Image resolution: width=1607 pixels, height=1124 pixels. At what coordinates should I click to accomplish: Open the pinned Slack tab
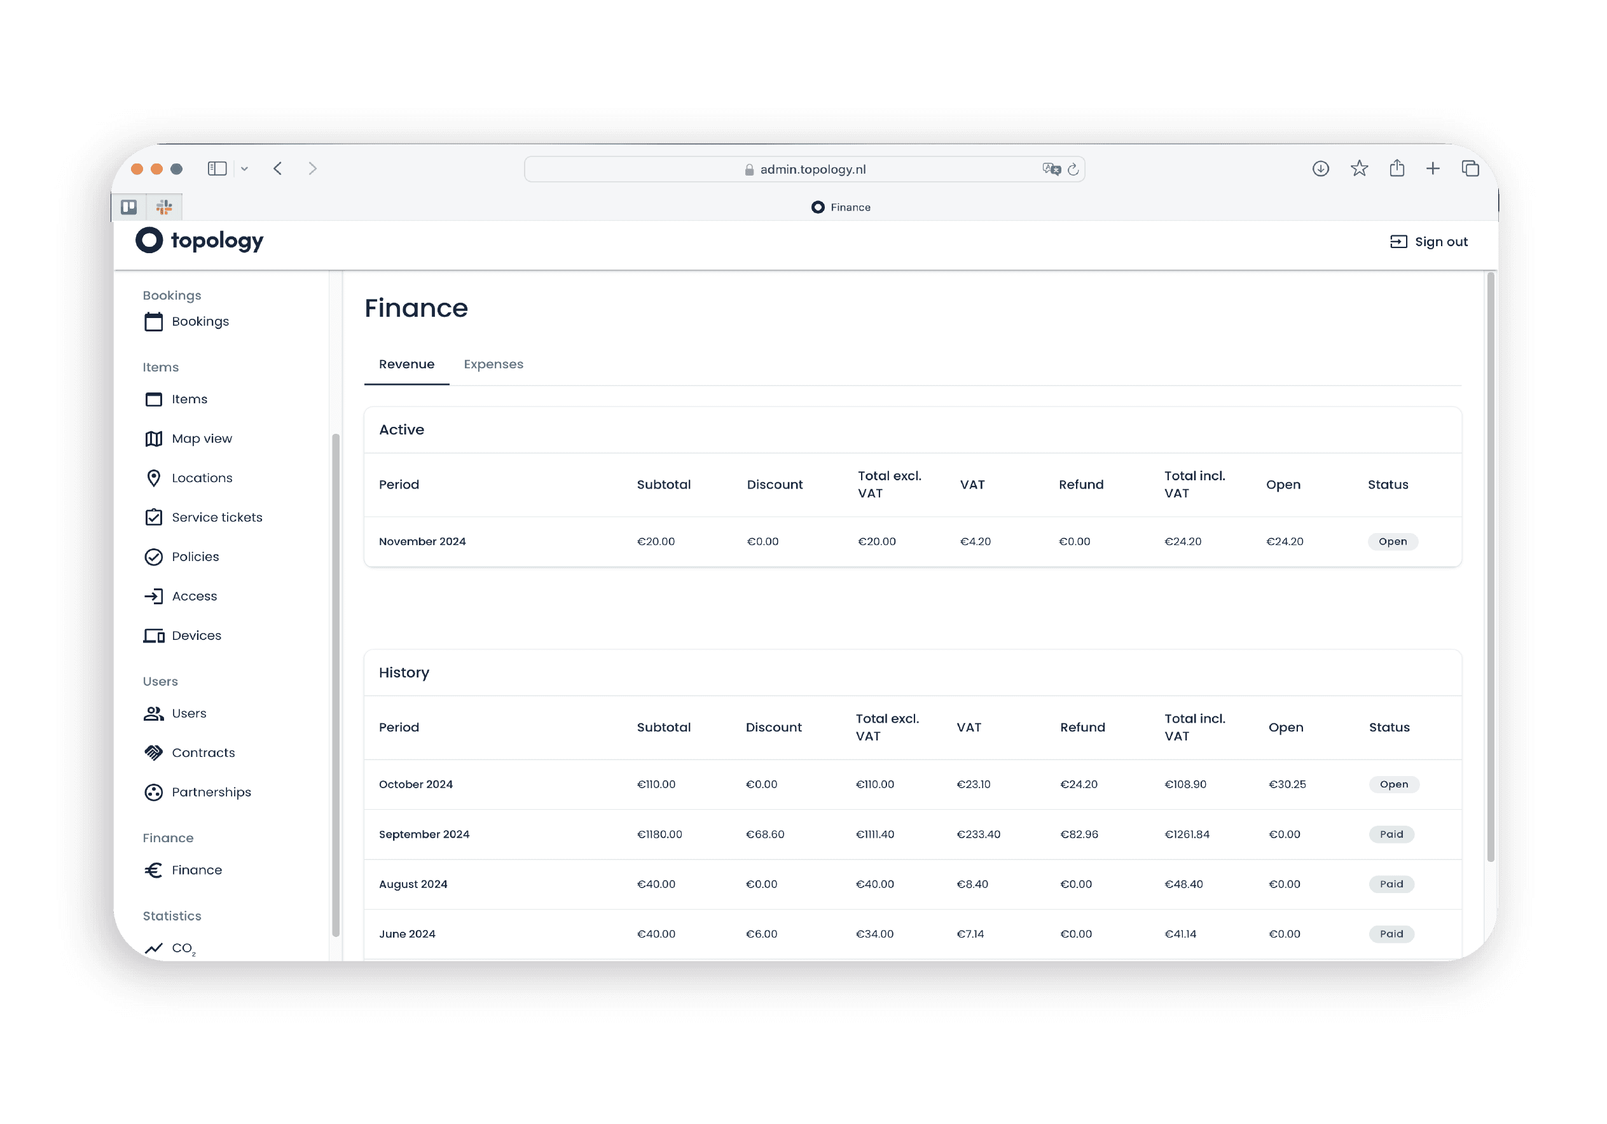tap(165, 207)
